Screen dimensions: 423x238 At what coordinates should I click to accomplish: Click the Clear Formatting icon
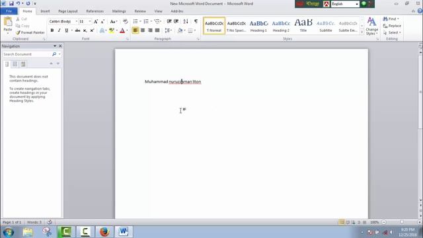pos(125,22)
